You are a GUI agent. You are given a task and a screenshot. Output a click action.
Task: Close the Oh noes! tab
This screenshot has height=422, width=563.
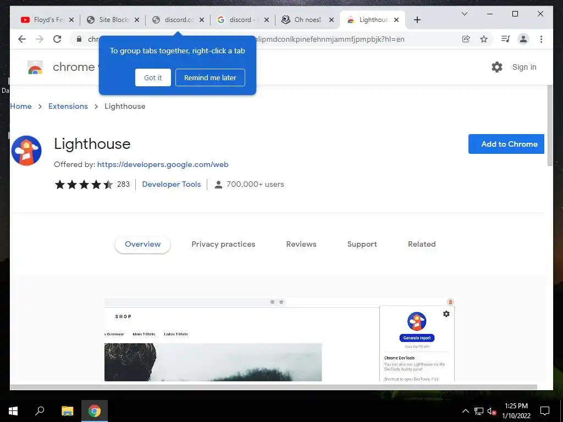(x=332, y=20)
